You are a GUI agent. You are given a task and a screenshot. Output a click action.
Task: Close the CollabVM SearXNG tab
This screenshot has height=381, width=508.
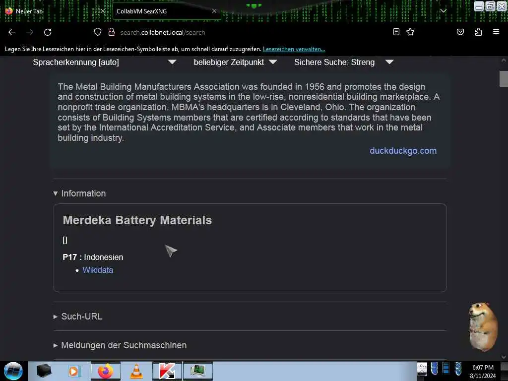click(214, 11)
